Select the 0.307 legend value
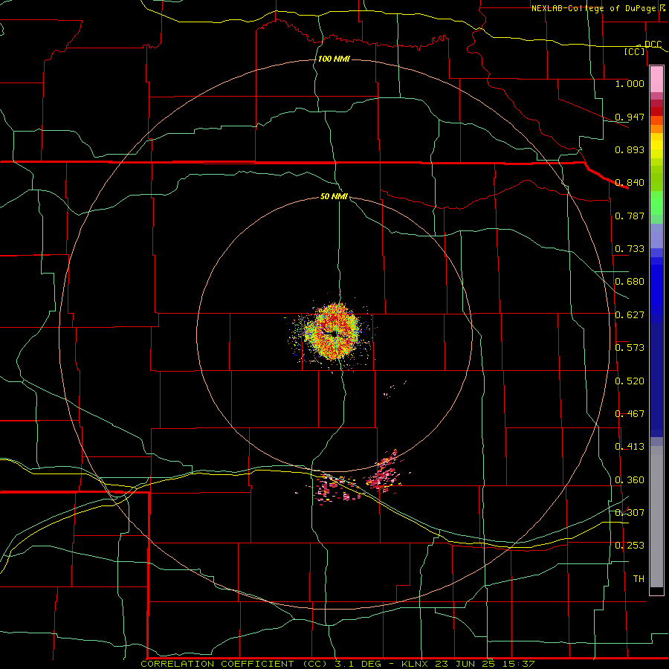This screenshot has height=669, width=669. coord(630,513)
